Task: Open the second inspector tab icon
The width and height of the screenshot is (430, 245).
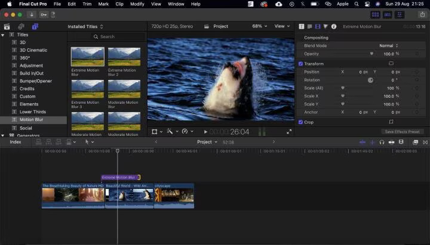Action: [309, 27]
